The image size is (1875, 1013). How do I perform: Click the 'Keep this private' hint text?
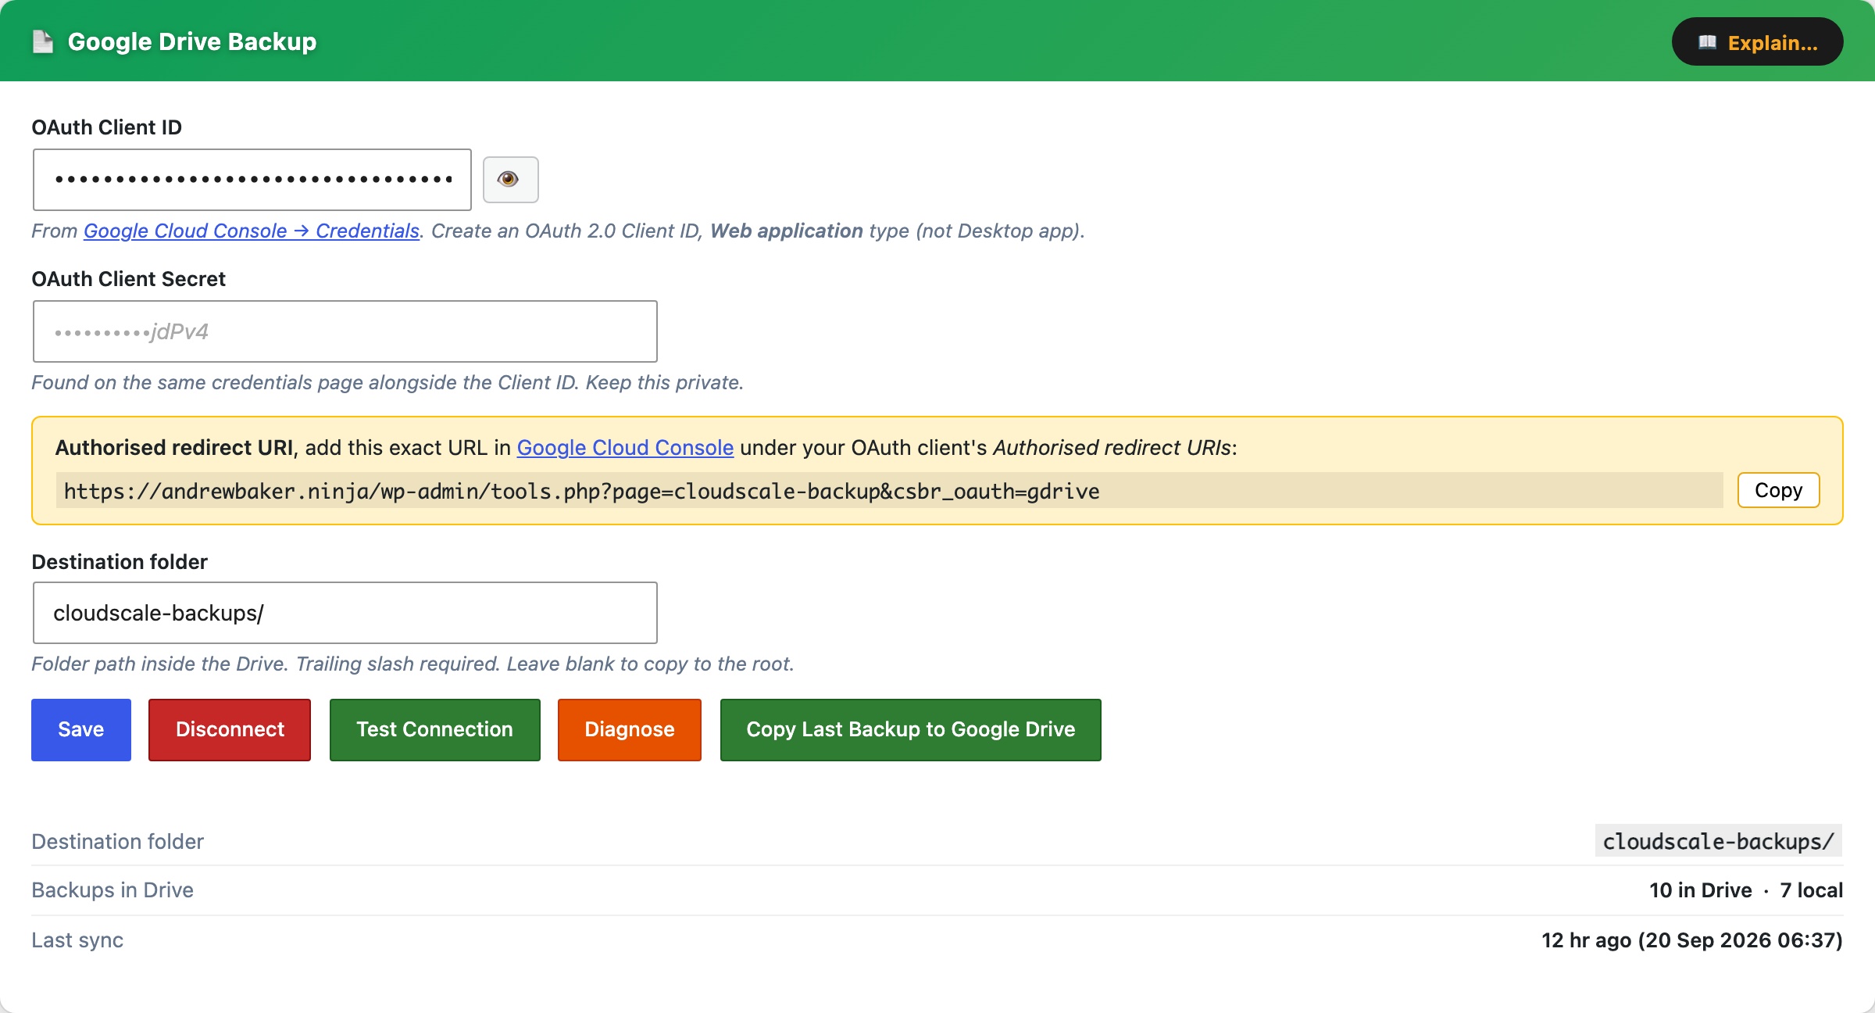pos(665,382)
